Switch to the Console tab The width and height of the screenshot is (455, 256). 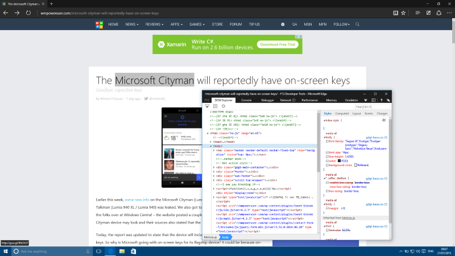246,100
